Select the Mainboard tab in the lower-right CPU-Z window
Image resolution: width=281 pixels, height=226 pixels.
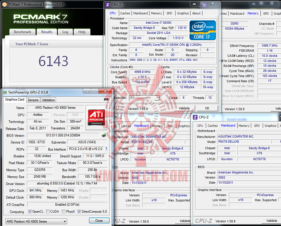(228, 125)
